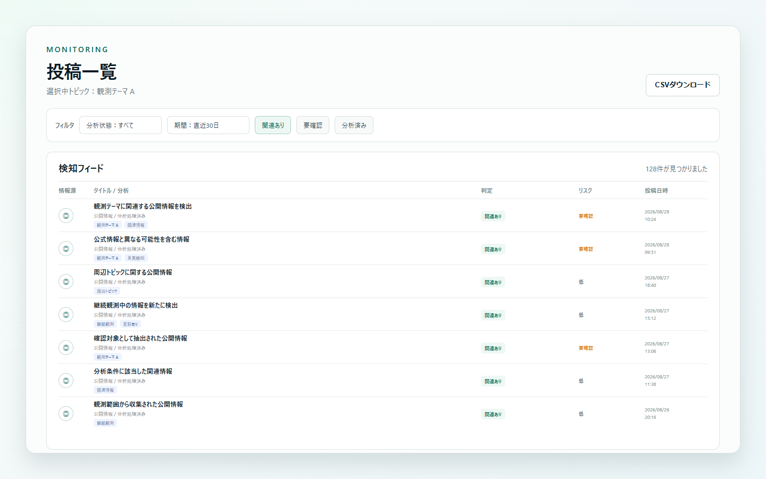Open post 継続観測中の情報を新たに検出
Viewport: 766px width, 479px height.
click(x=136, y=305)
